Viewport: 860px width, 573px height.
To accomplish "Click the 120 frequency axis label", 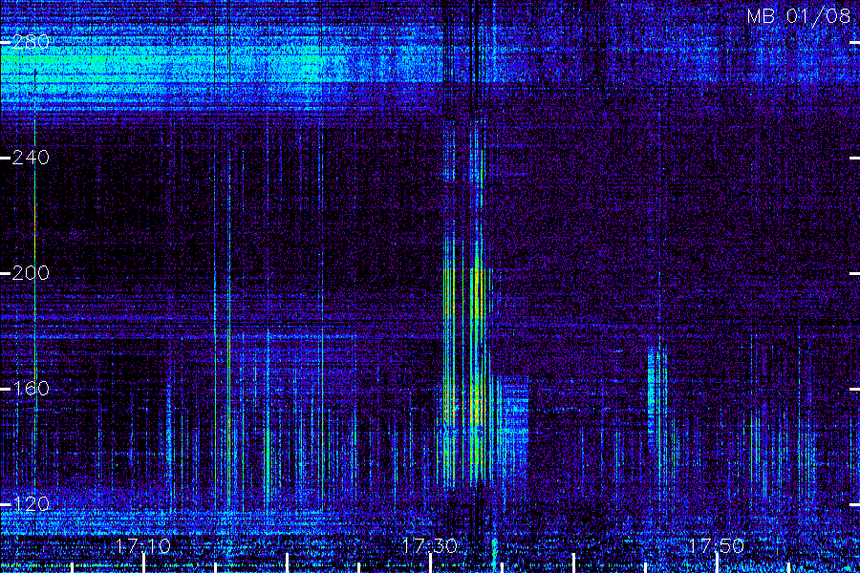I will (31, 504).
